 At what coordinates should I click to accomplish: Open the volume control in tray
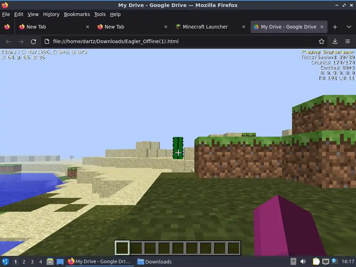coord(303,262)
